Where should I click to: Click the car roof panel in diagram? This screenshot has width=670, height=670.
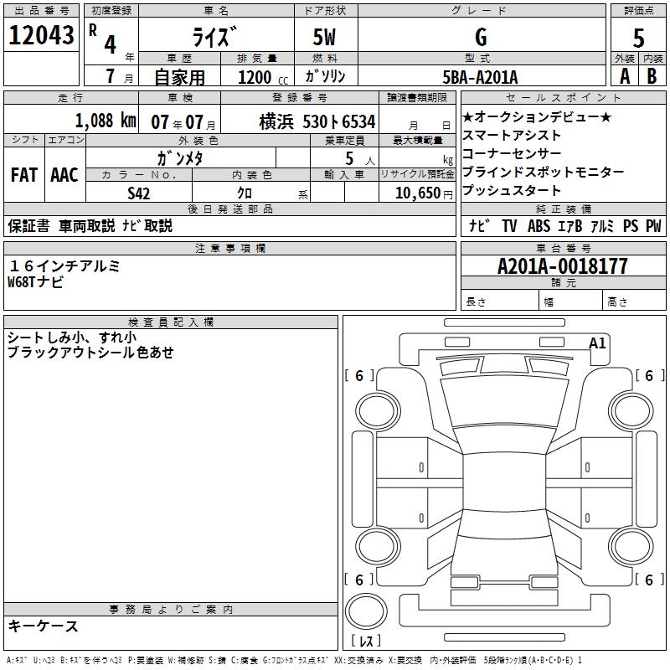coord(504,482)
